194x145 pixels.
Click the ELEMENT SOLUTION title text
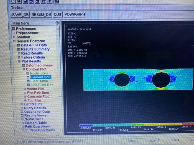click(x=80, y=29)
